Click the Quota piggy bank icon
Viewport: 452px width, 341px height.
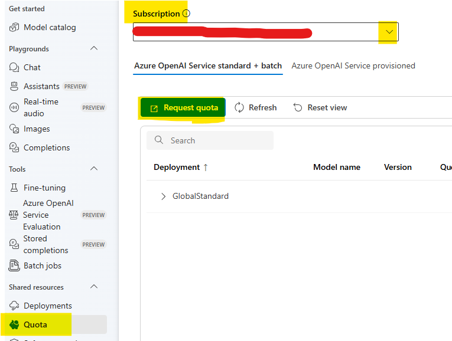pyautogui.click(x=14, y=324)
